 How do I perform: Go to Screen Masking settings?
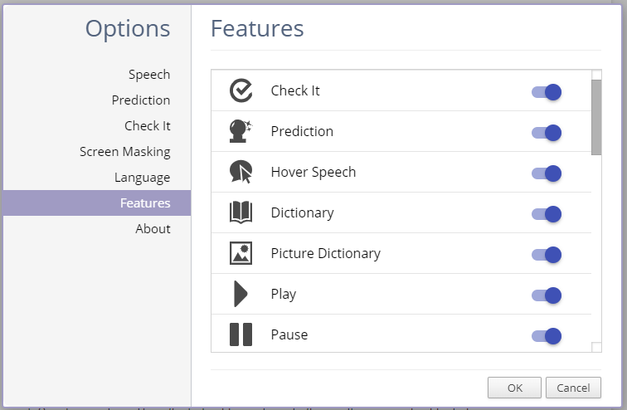coord(125,152)
